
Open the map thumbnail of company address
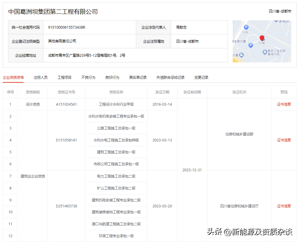pyautogui.click(x=262, y=41)
